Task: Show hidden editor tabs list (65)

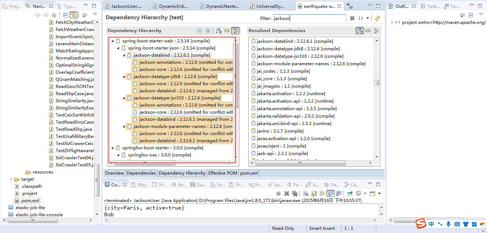Action: [x=350, y=6]
